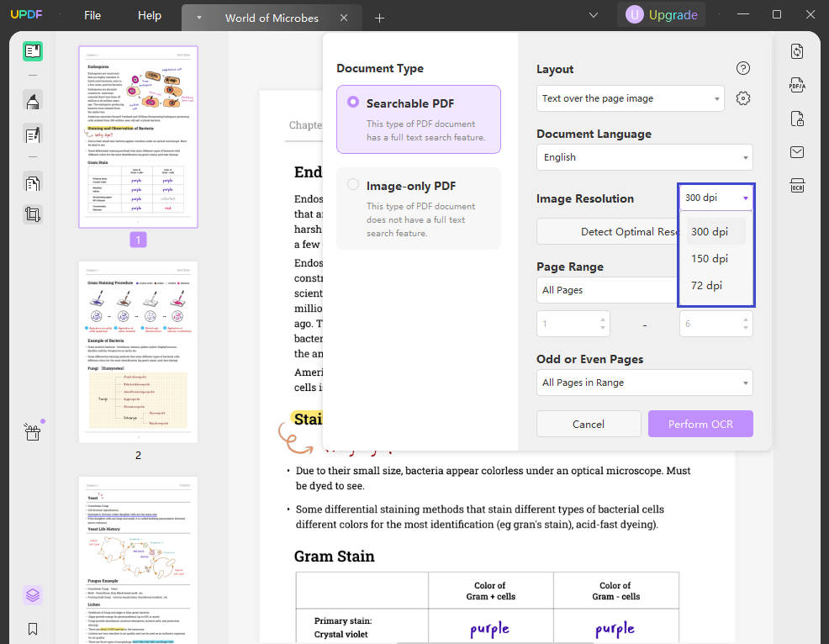Open the Odd or Even Pages dropdown

pos(644,382)
